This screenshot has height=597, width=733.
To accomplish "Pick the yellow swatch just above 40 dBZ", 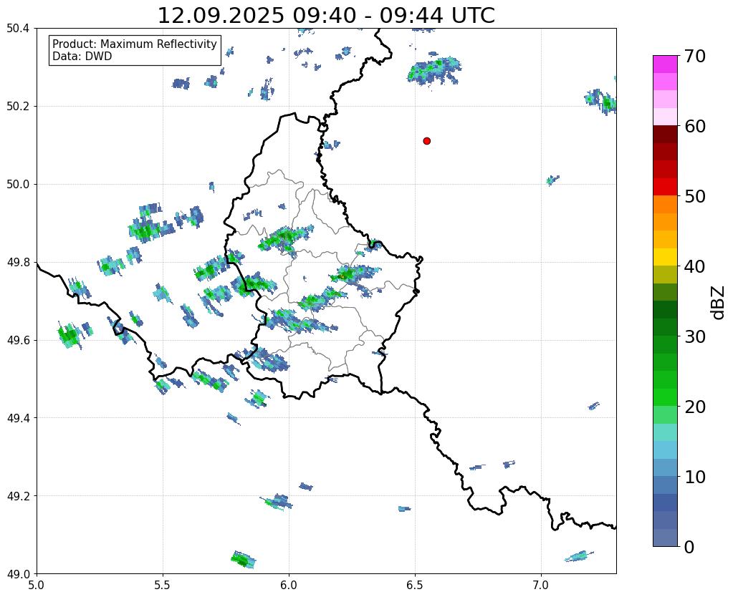I will (x=665, y=257).
